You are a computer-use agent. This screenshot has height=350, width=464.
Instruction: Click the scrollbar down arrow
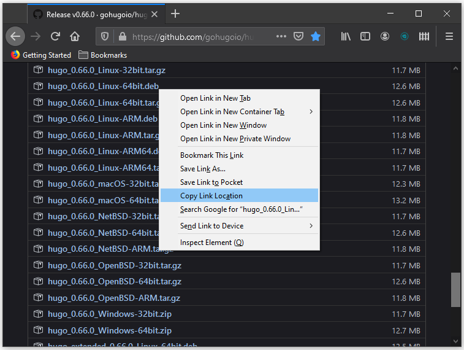point(455,341)
